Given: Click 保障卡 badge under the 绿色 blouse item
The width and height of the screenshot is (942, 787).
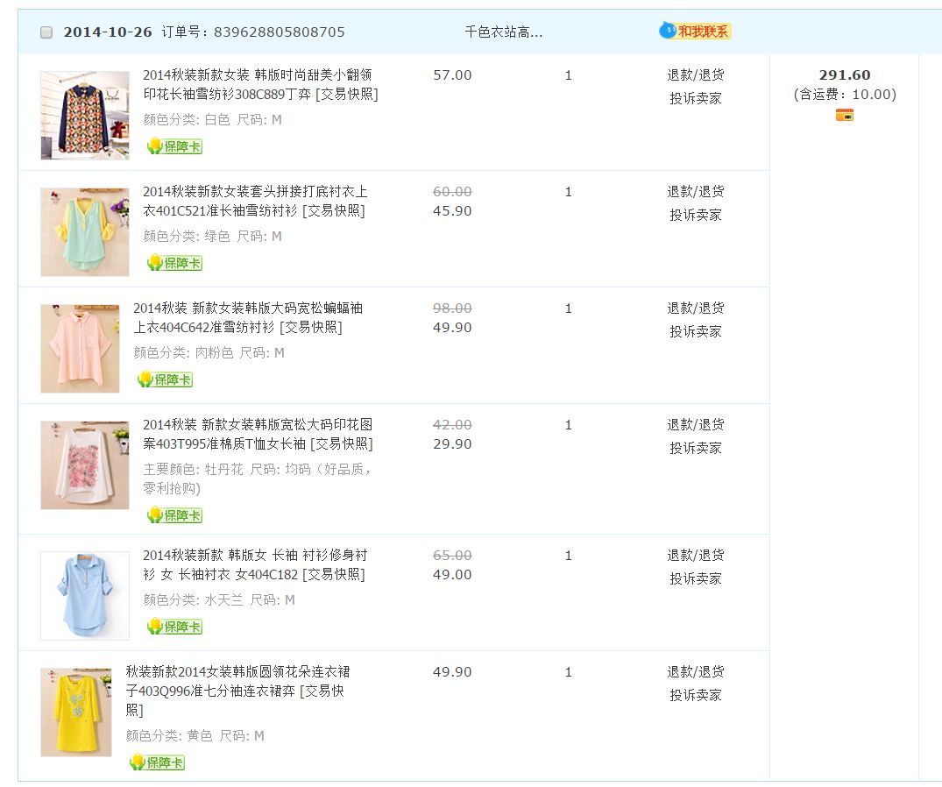Looking at the screenshot, I should click(x=174, y=263).
